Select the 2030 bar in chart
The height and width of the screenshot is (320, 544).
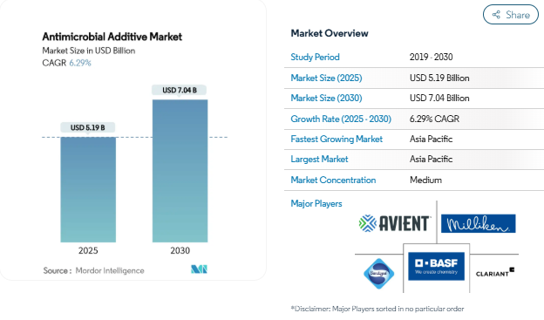click(180, 171)
